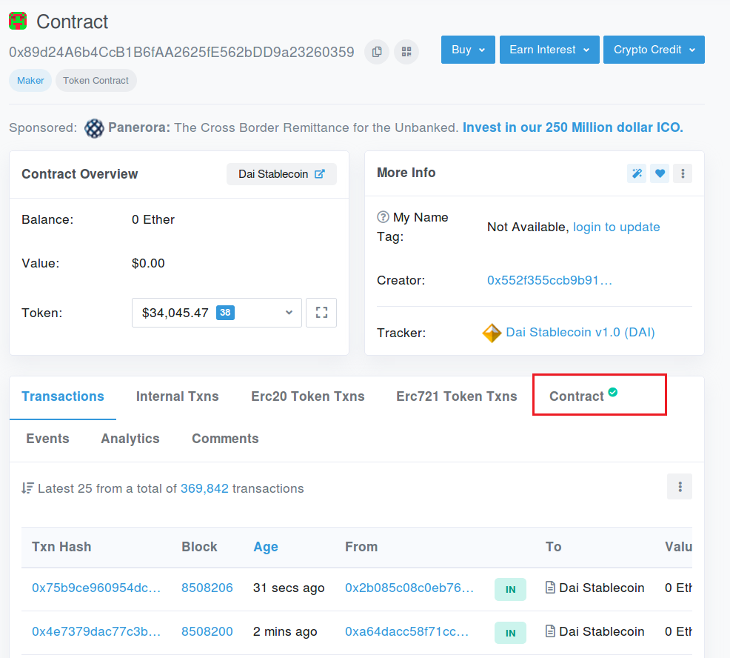Click the 38 token count badge
Screen dimensions: 730x658
coord(225,313)
